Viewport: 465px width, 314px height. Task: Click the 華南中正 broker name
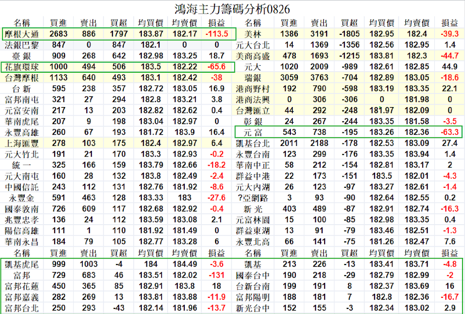[252, 166]
